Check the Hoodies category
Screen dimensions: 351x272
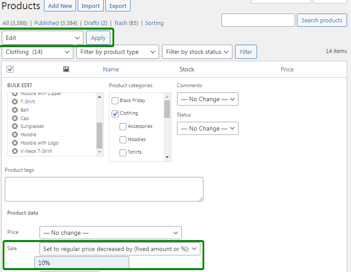123,140
